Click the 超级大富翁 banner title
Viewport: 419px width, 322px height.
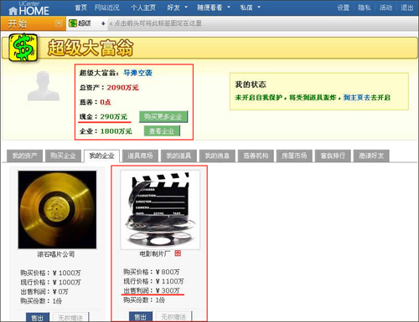(x=91, y=48)
